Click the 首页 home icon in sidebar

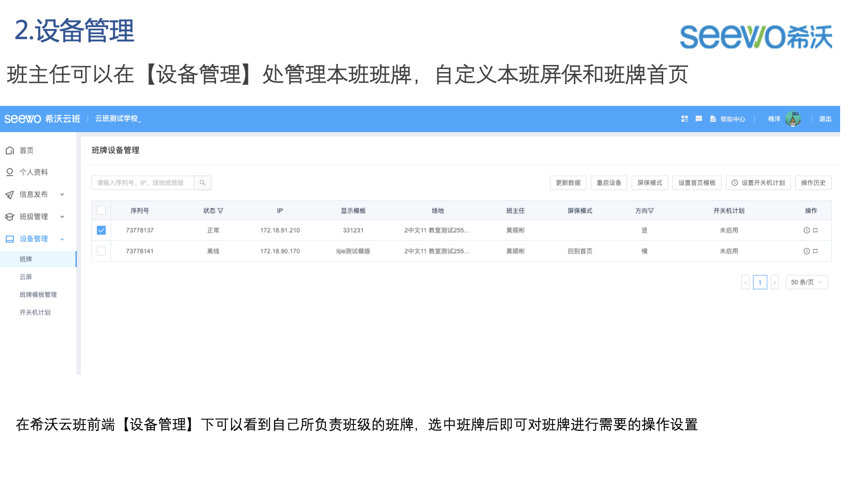(10, 150)
